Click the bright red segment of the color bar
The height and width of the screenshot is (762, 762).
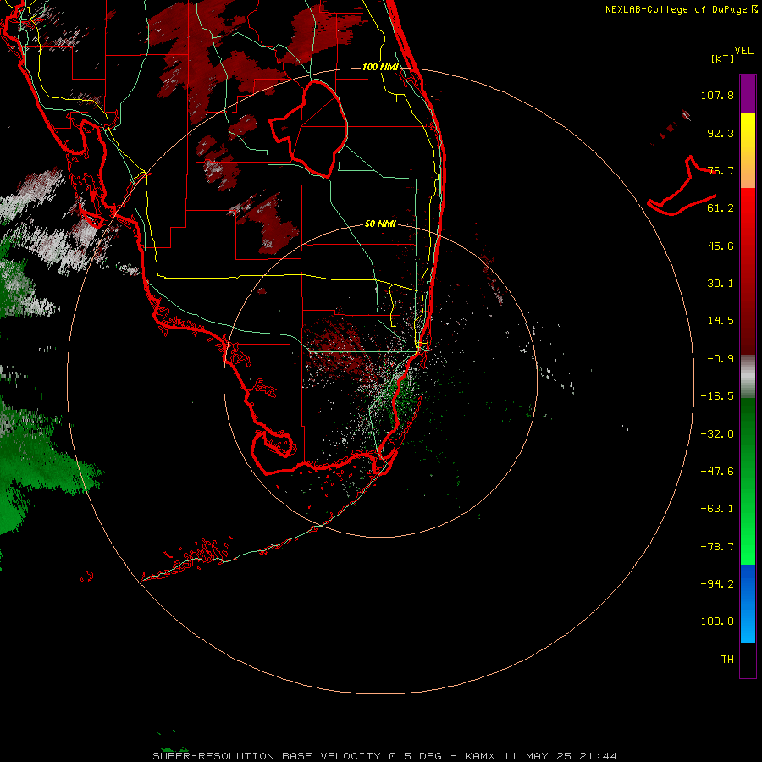click(748, 209)
